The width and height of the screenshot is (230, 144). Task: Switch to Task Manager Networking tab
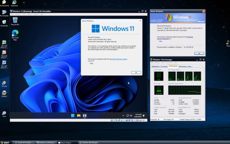(182, 66)
